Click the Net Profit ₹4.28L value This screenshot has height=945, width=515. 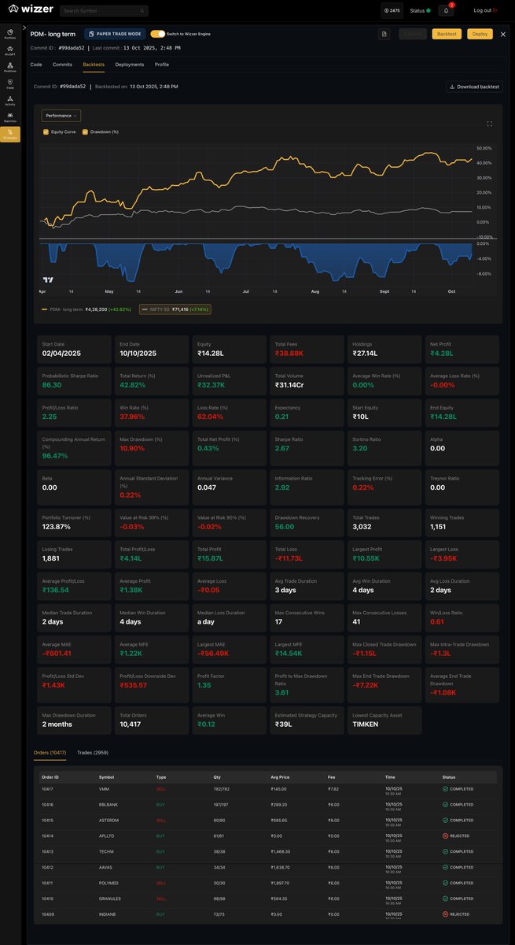click(x=443, y=354)
